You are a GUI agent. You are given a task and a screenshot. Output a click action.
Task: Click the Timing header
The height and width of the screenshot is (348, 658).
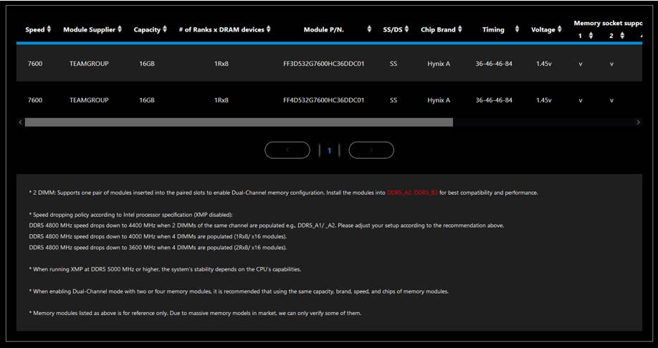click(493, 30)
